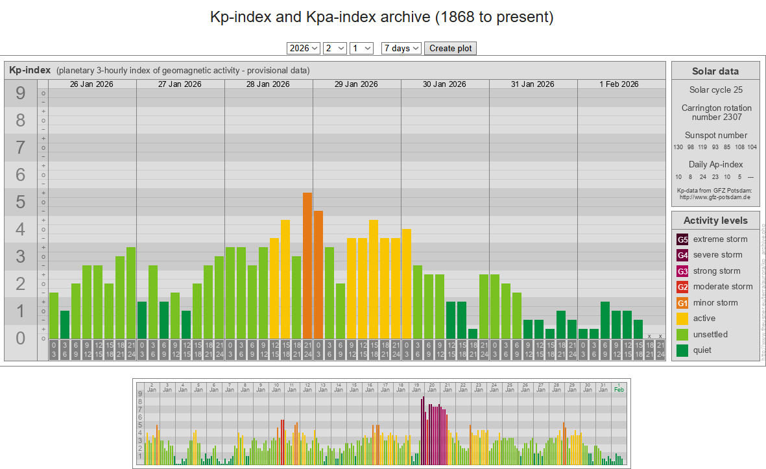Click the 28 Jan 2026 date header

click(268, 84)
